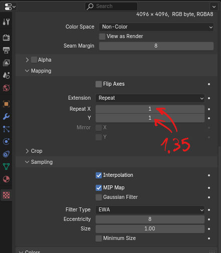Open the Render properties tab
The height and width of the screenshot is (253, 221).
(x=6, y=38)
